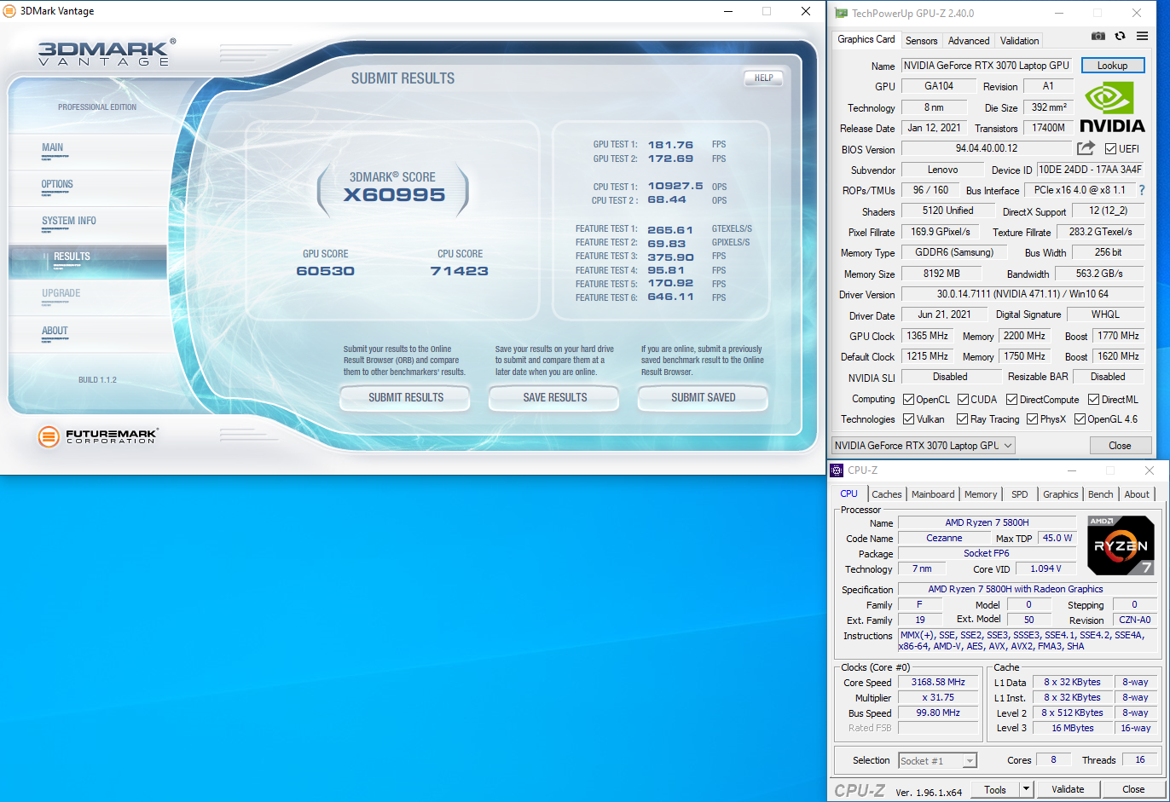Open the Memory tab in CPU-Z

coord(981,494)
